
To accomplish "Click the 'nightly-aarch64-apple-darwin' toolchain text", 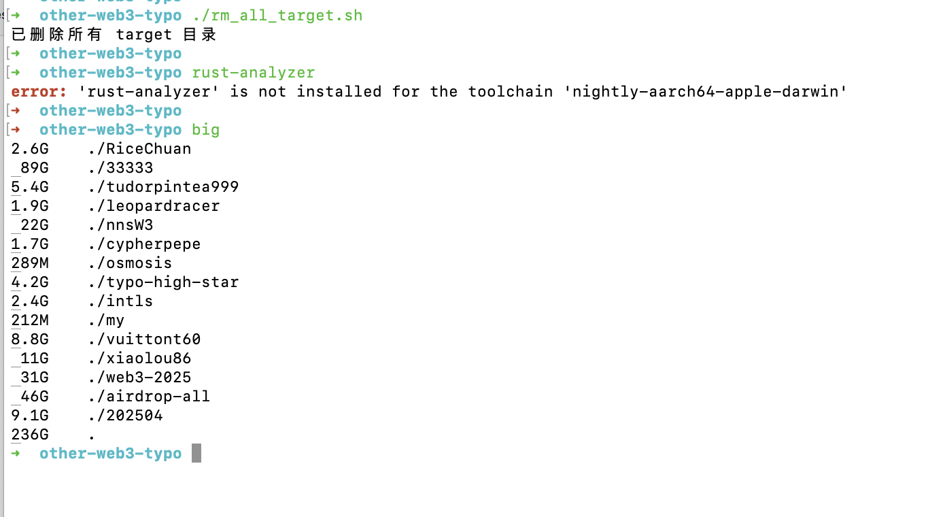I will point(706,92).
